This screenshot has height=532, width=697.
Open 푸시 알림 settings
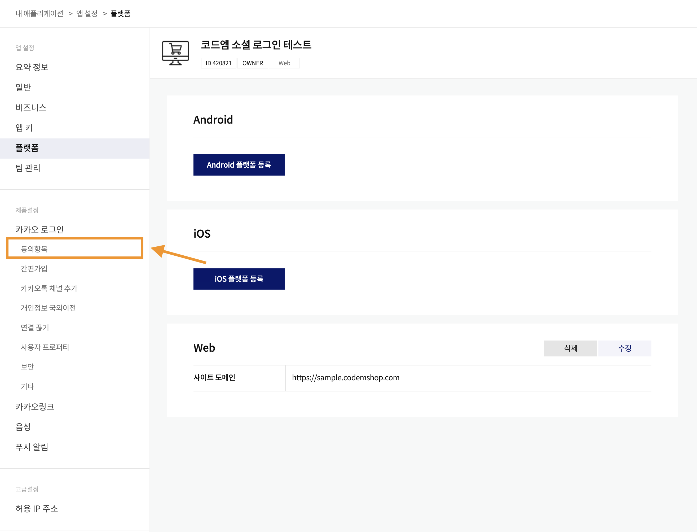(x=32, y=447)
